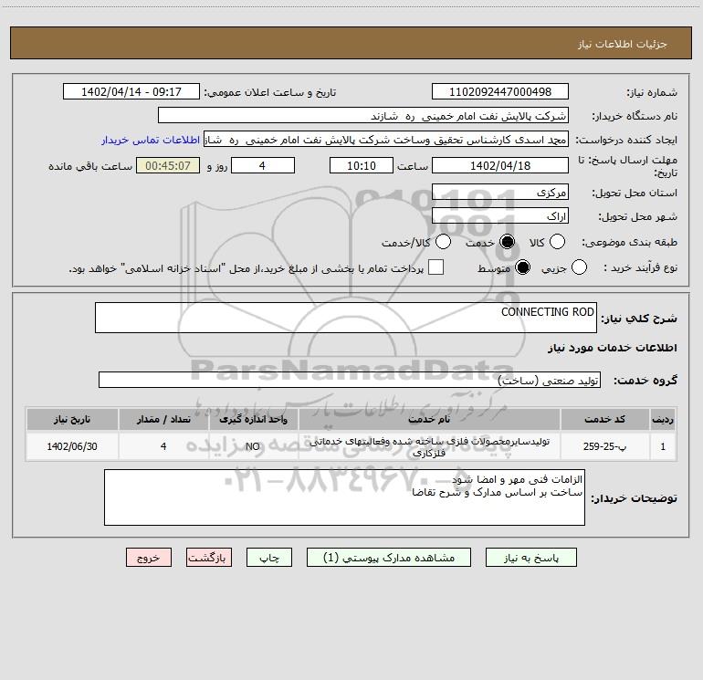The width and height of the screenshot is (703, 680).
Task: Choose the متوسط purchase process option
Action: (x=522, y=267)
